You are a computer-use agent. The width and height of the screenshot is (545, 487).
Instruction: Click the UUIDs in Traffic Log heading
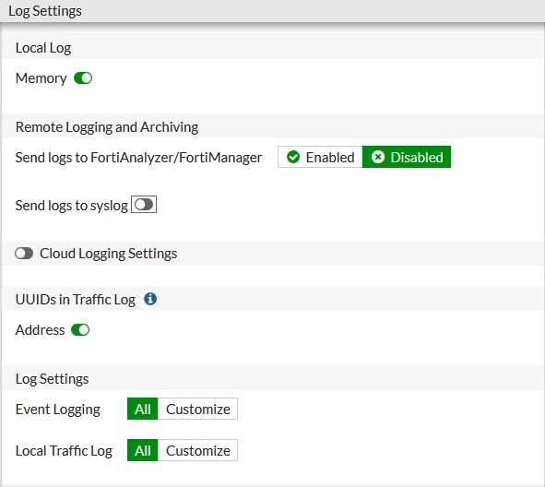pos(76,299)
